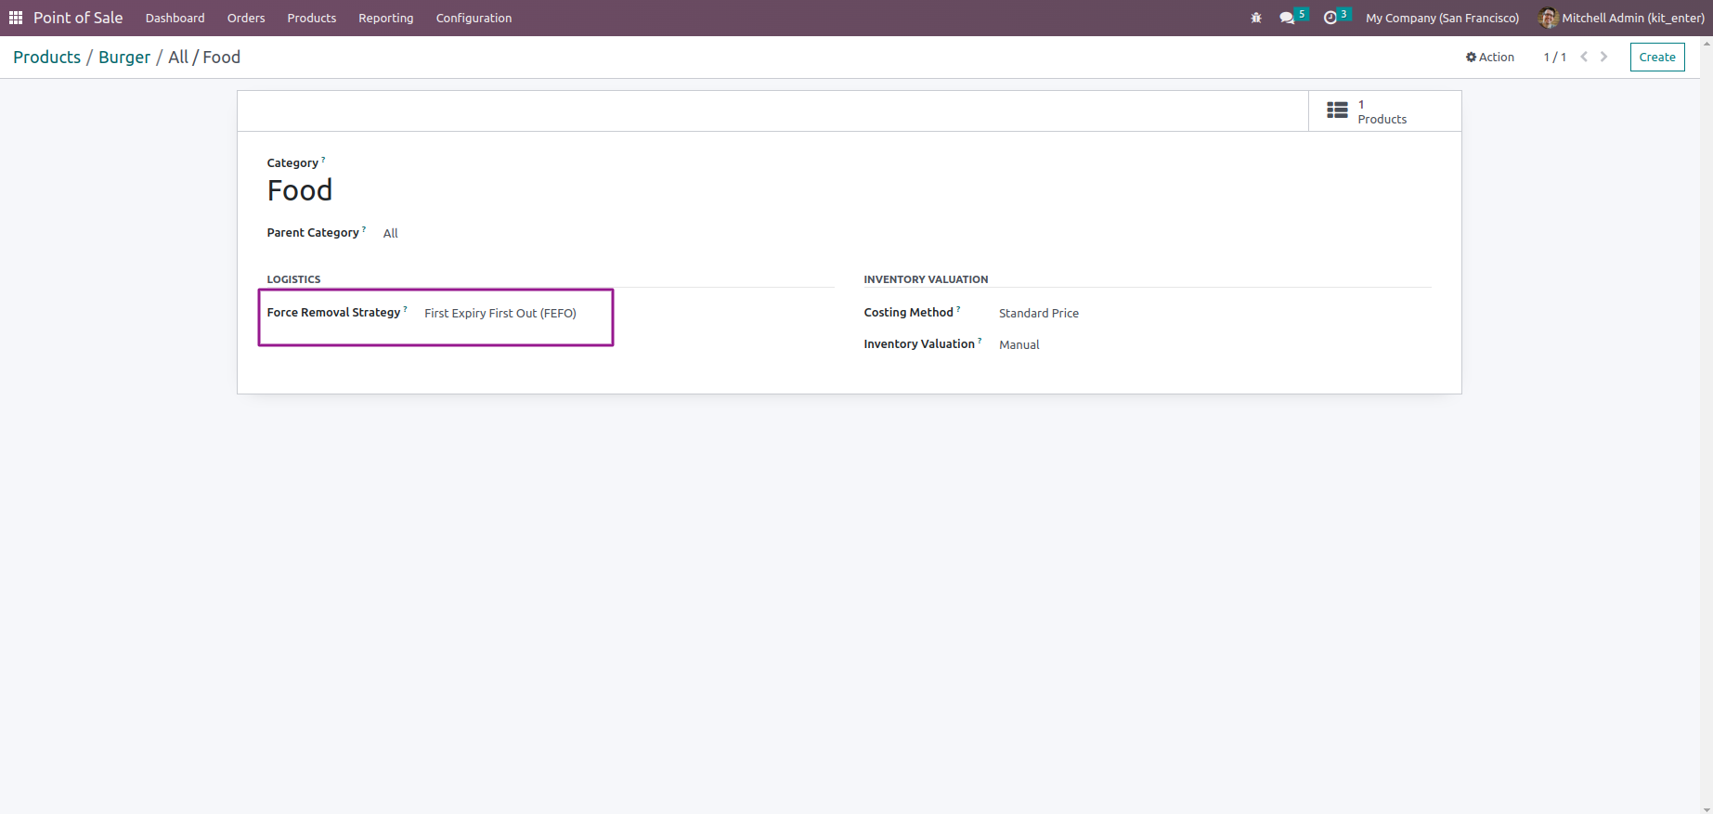
Task: Open the Reporting menu
Action: (x=386, y=18)
